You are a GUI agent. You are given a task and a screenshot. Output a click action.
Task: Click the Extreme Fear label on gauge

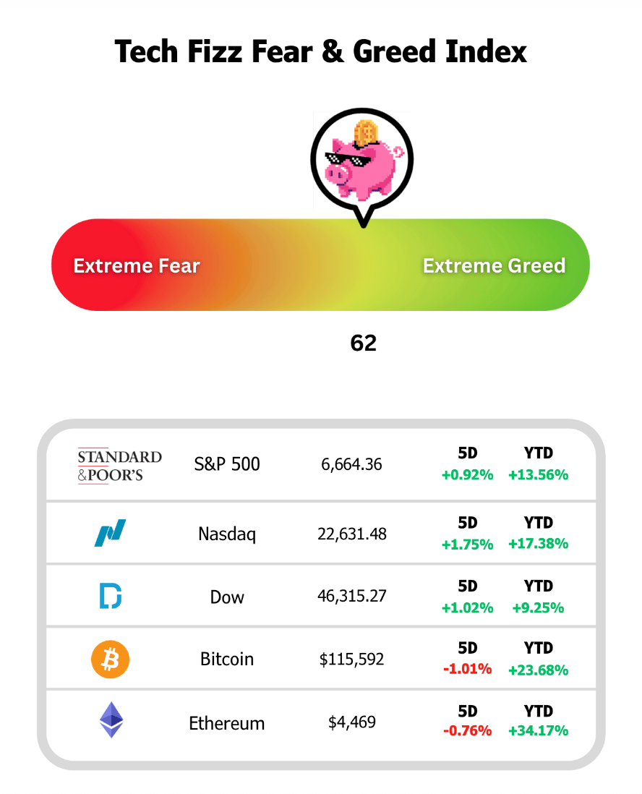click(x=137, y=265)
